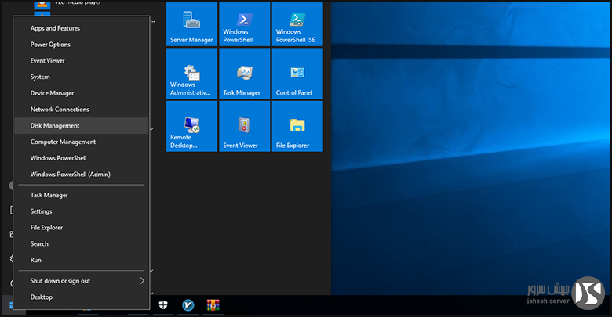
Task: Launch the Windows PowerShell tile
Action: [x=244, y=23]
